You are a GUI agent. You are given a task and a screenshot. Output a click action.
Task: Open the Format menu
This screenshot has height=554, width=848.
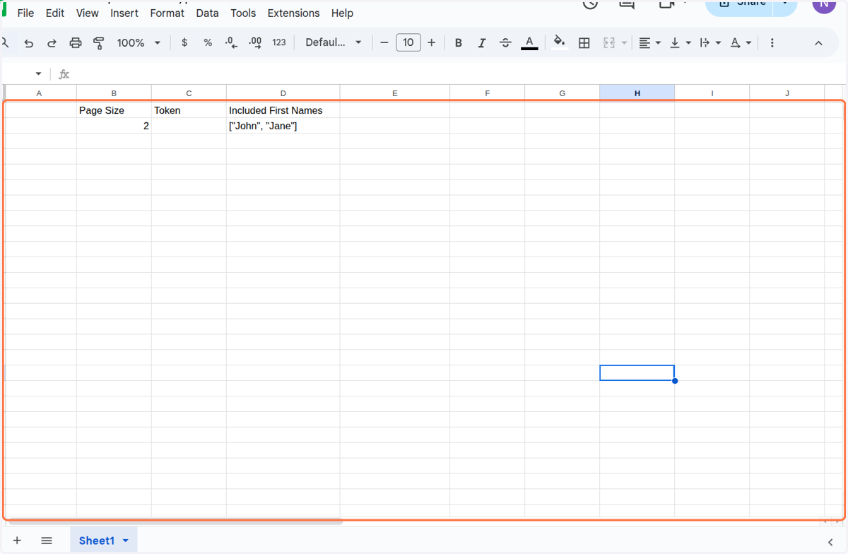coord(167,13)
